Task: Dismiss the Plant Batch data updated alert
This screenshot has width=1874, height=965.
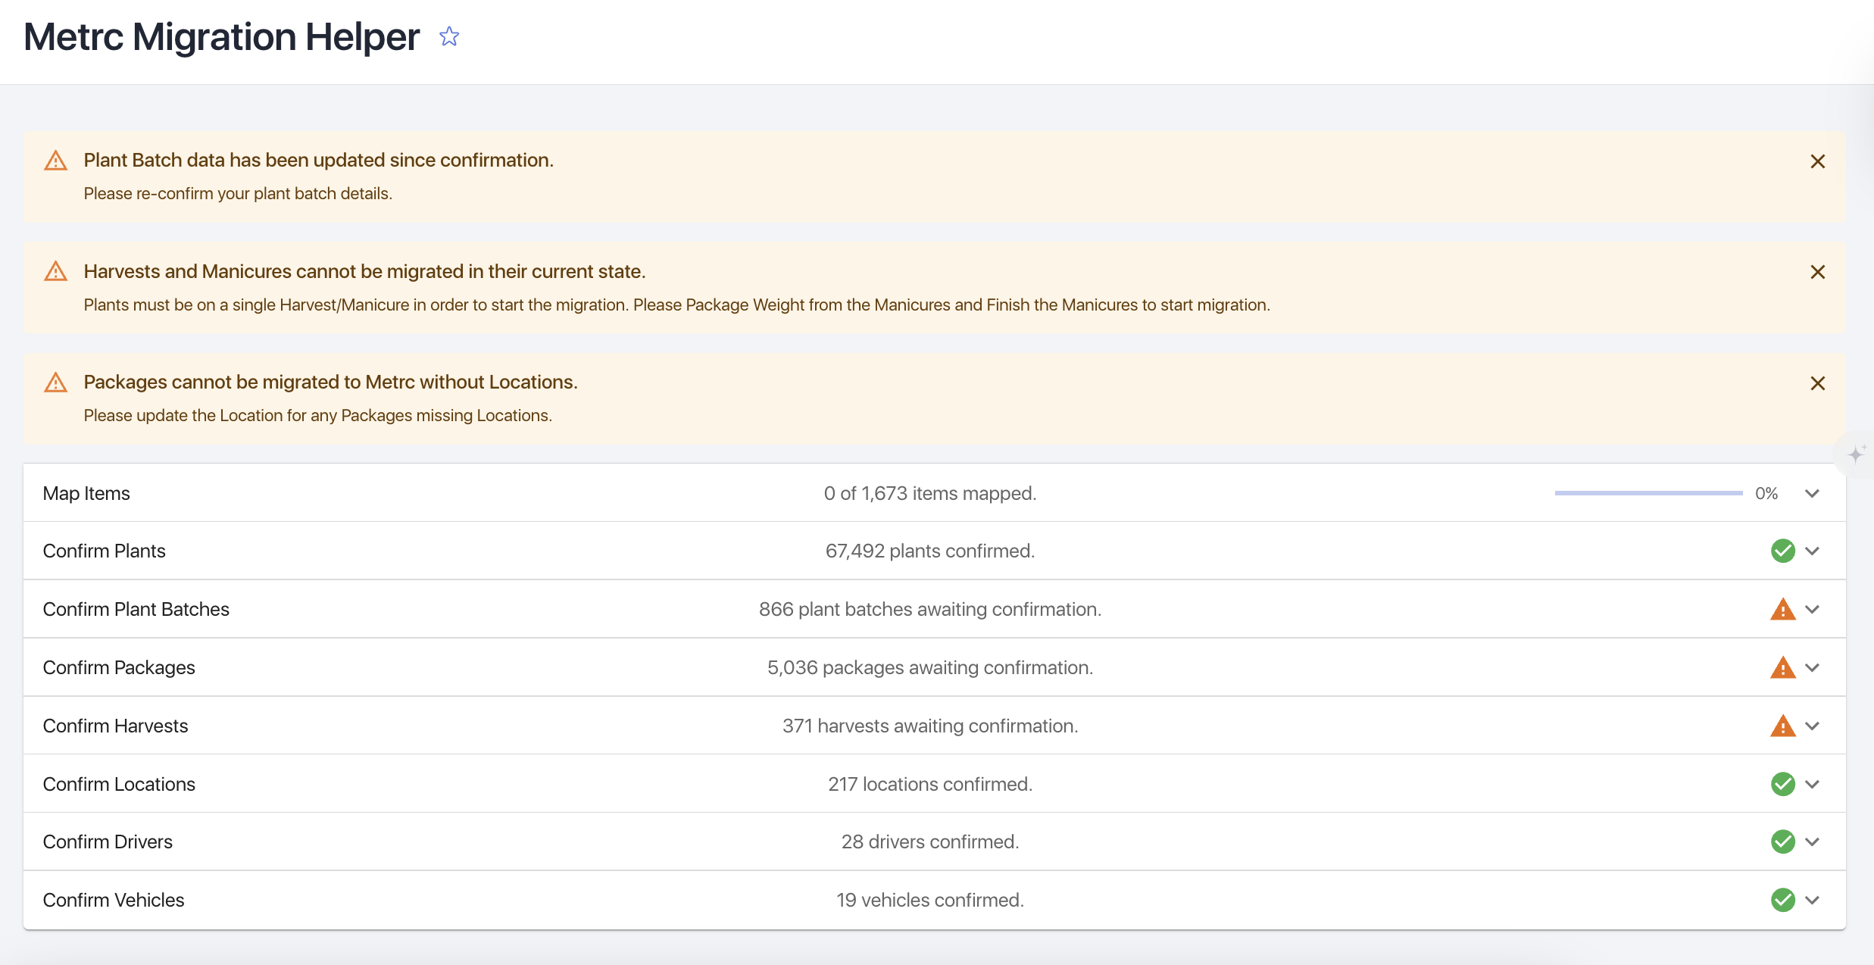Action: [x=1817, y=161]
